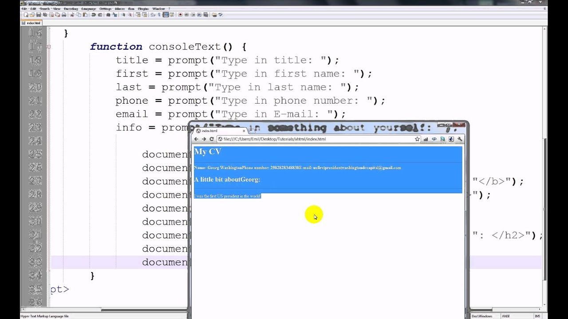
Task: Click the bar-chart extension icon in Chrome
Action: [x=426, y=139]
